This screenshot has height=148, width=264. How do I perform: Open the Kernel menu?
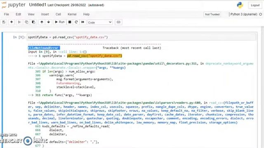72,14
